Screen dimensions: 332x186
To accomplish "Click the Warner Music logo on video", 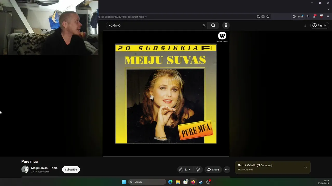I will tap(222, 37).
